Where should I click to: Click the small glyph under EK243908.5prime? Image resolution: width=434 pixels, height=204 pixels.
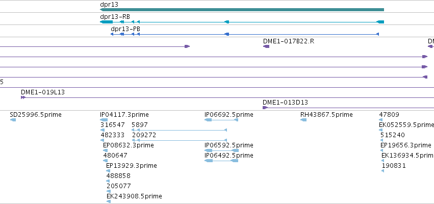pos(109,201)
